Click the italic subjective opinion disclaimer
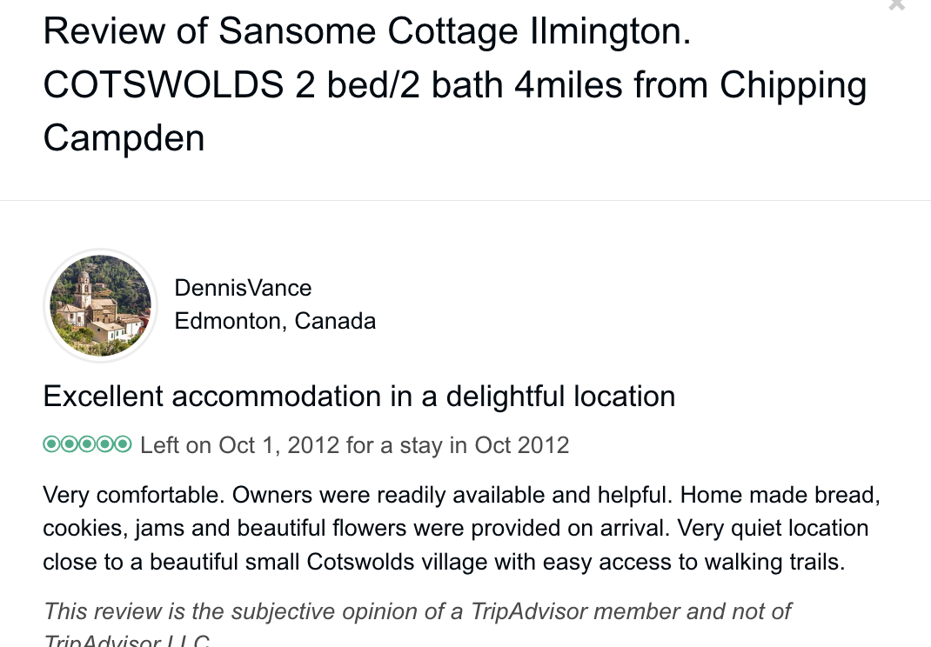The height and width of the screenshot is (647, 931). click(x=418, y=611)
